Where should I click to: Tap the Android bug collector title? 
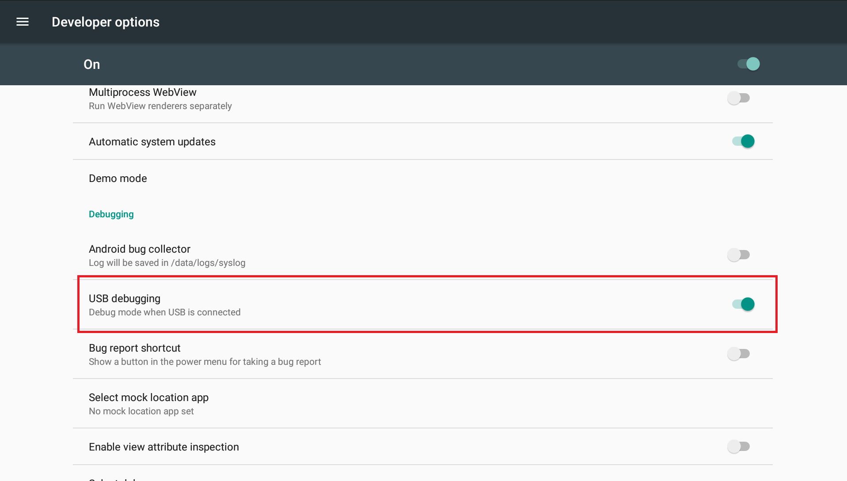coord(140,249)
